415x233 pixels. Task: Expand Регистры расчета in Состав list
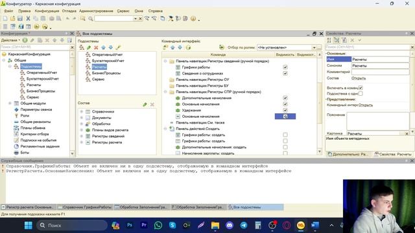point(82,142)
